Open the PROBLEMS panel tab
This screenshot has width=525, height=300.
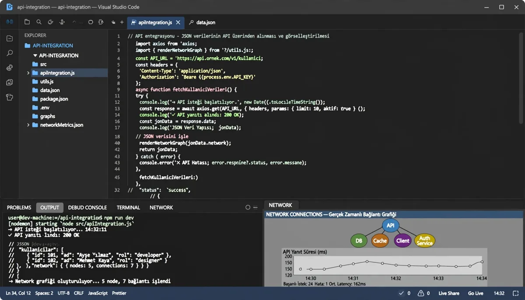[19, 207]
